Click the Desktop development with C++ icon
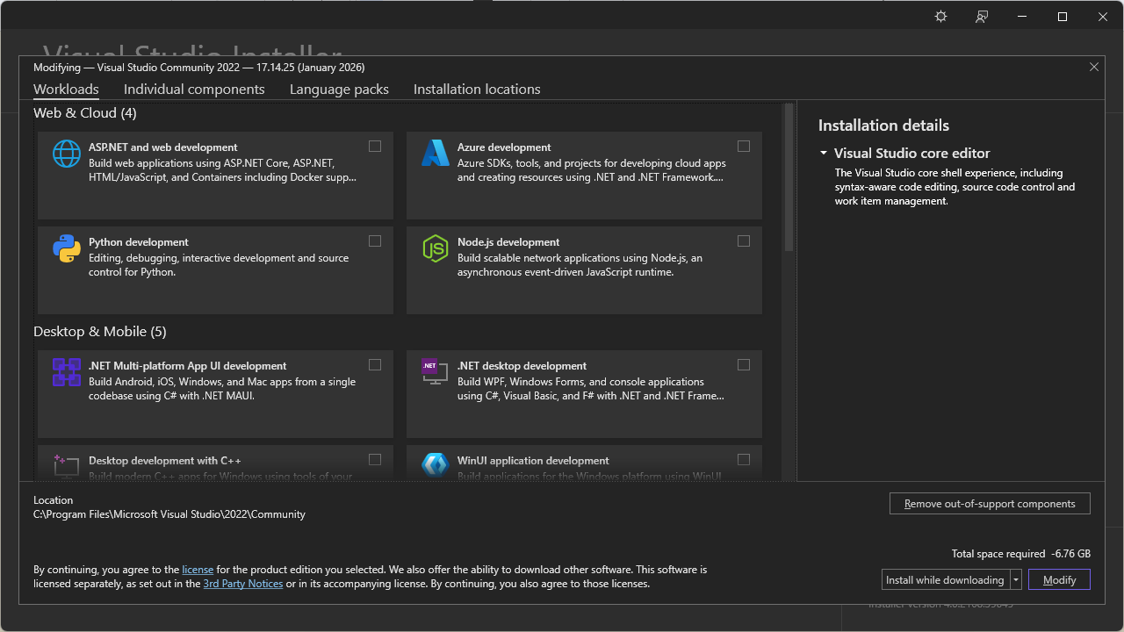Image resolution: width=1124 pixels, height=632 pixels. point(67,466)
